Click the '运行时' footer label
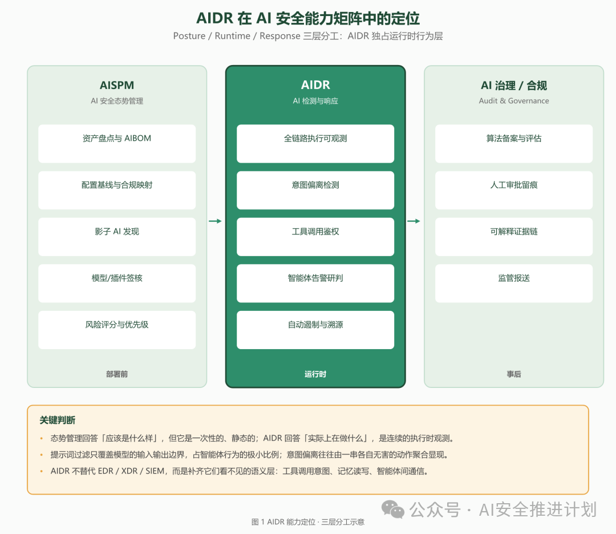616x534 pixels. 315,374
